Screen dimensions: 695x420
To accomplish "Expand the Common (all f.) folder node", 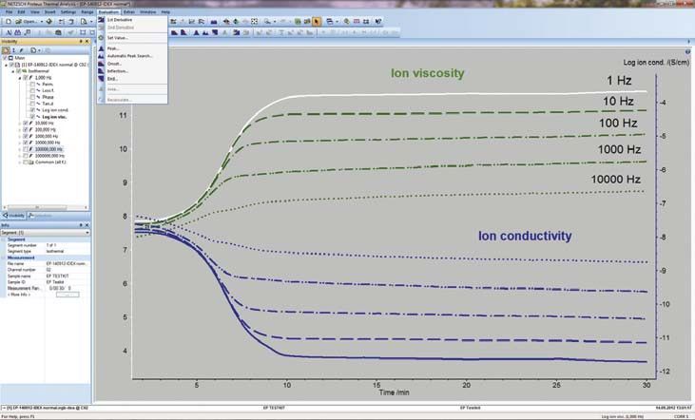I will 19,162.
